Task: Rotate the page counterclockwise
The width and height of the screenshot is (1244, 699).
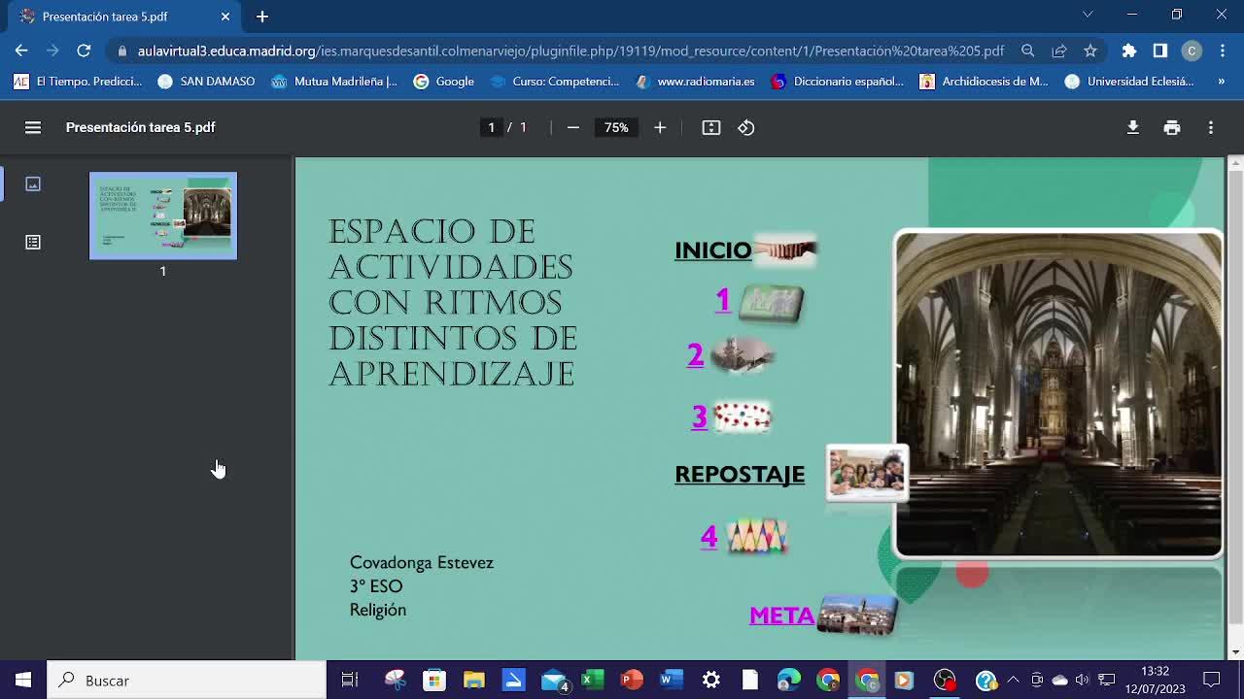Action: pos(746,127)
